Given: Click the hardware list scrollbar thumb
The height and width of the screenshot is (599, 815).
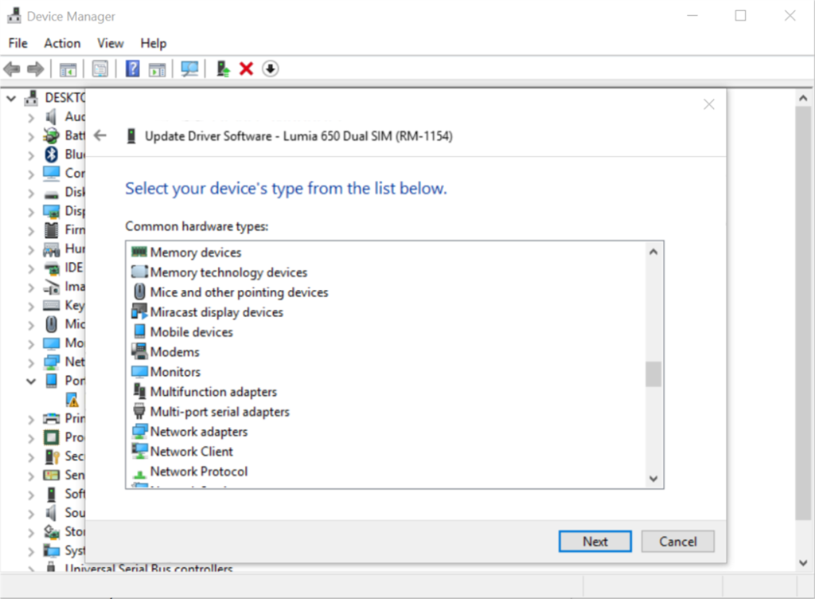Looking at the screenshot, I should [653, 374].
